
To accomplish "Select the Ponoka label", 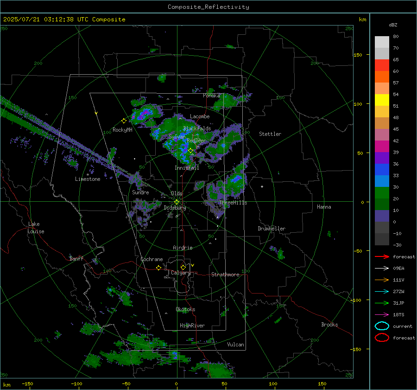I will [x=211, y=96].
